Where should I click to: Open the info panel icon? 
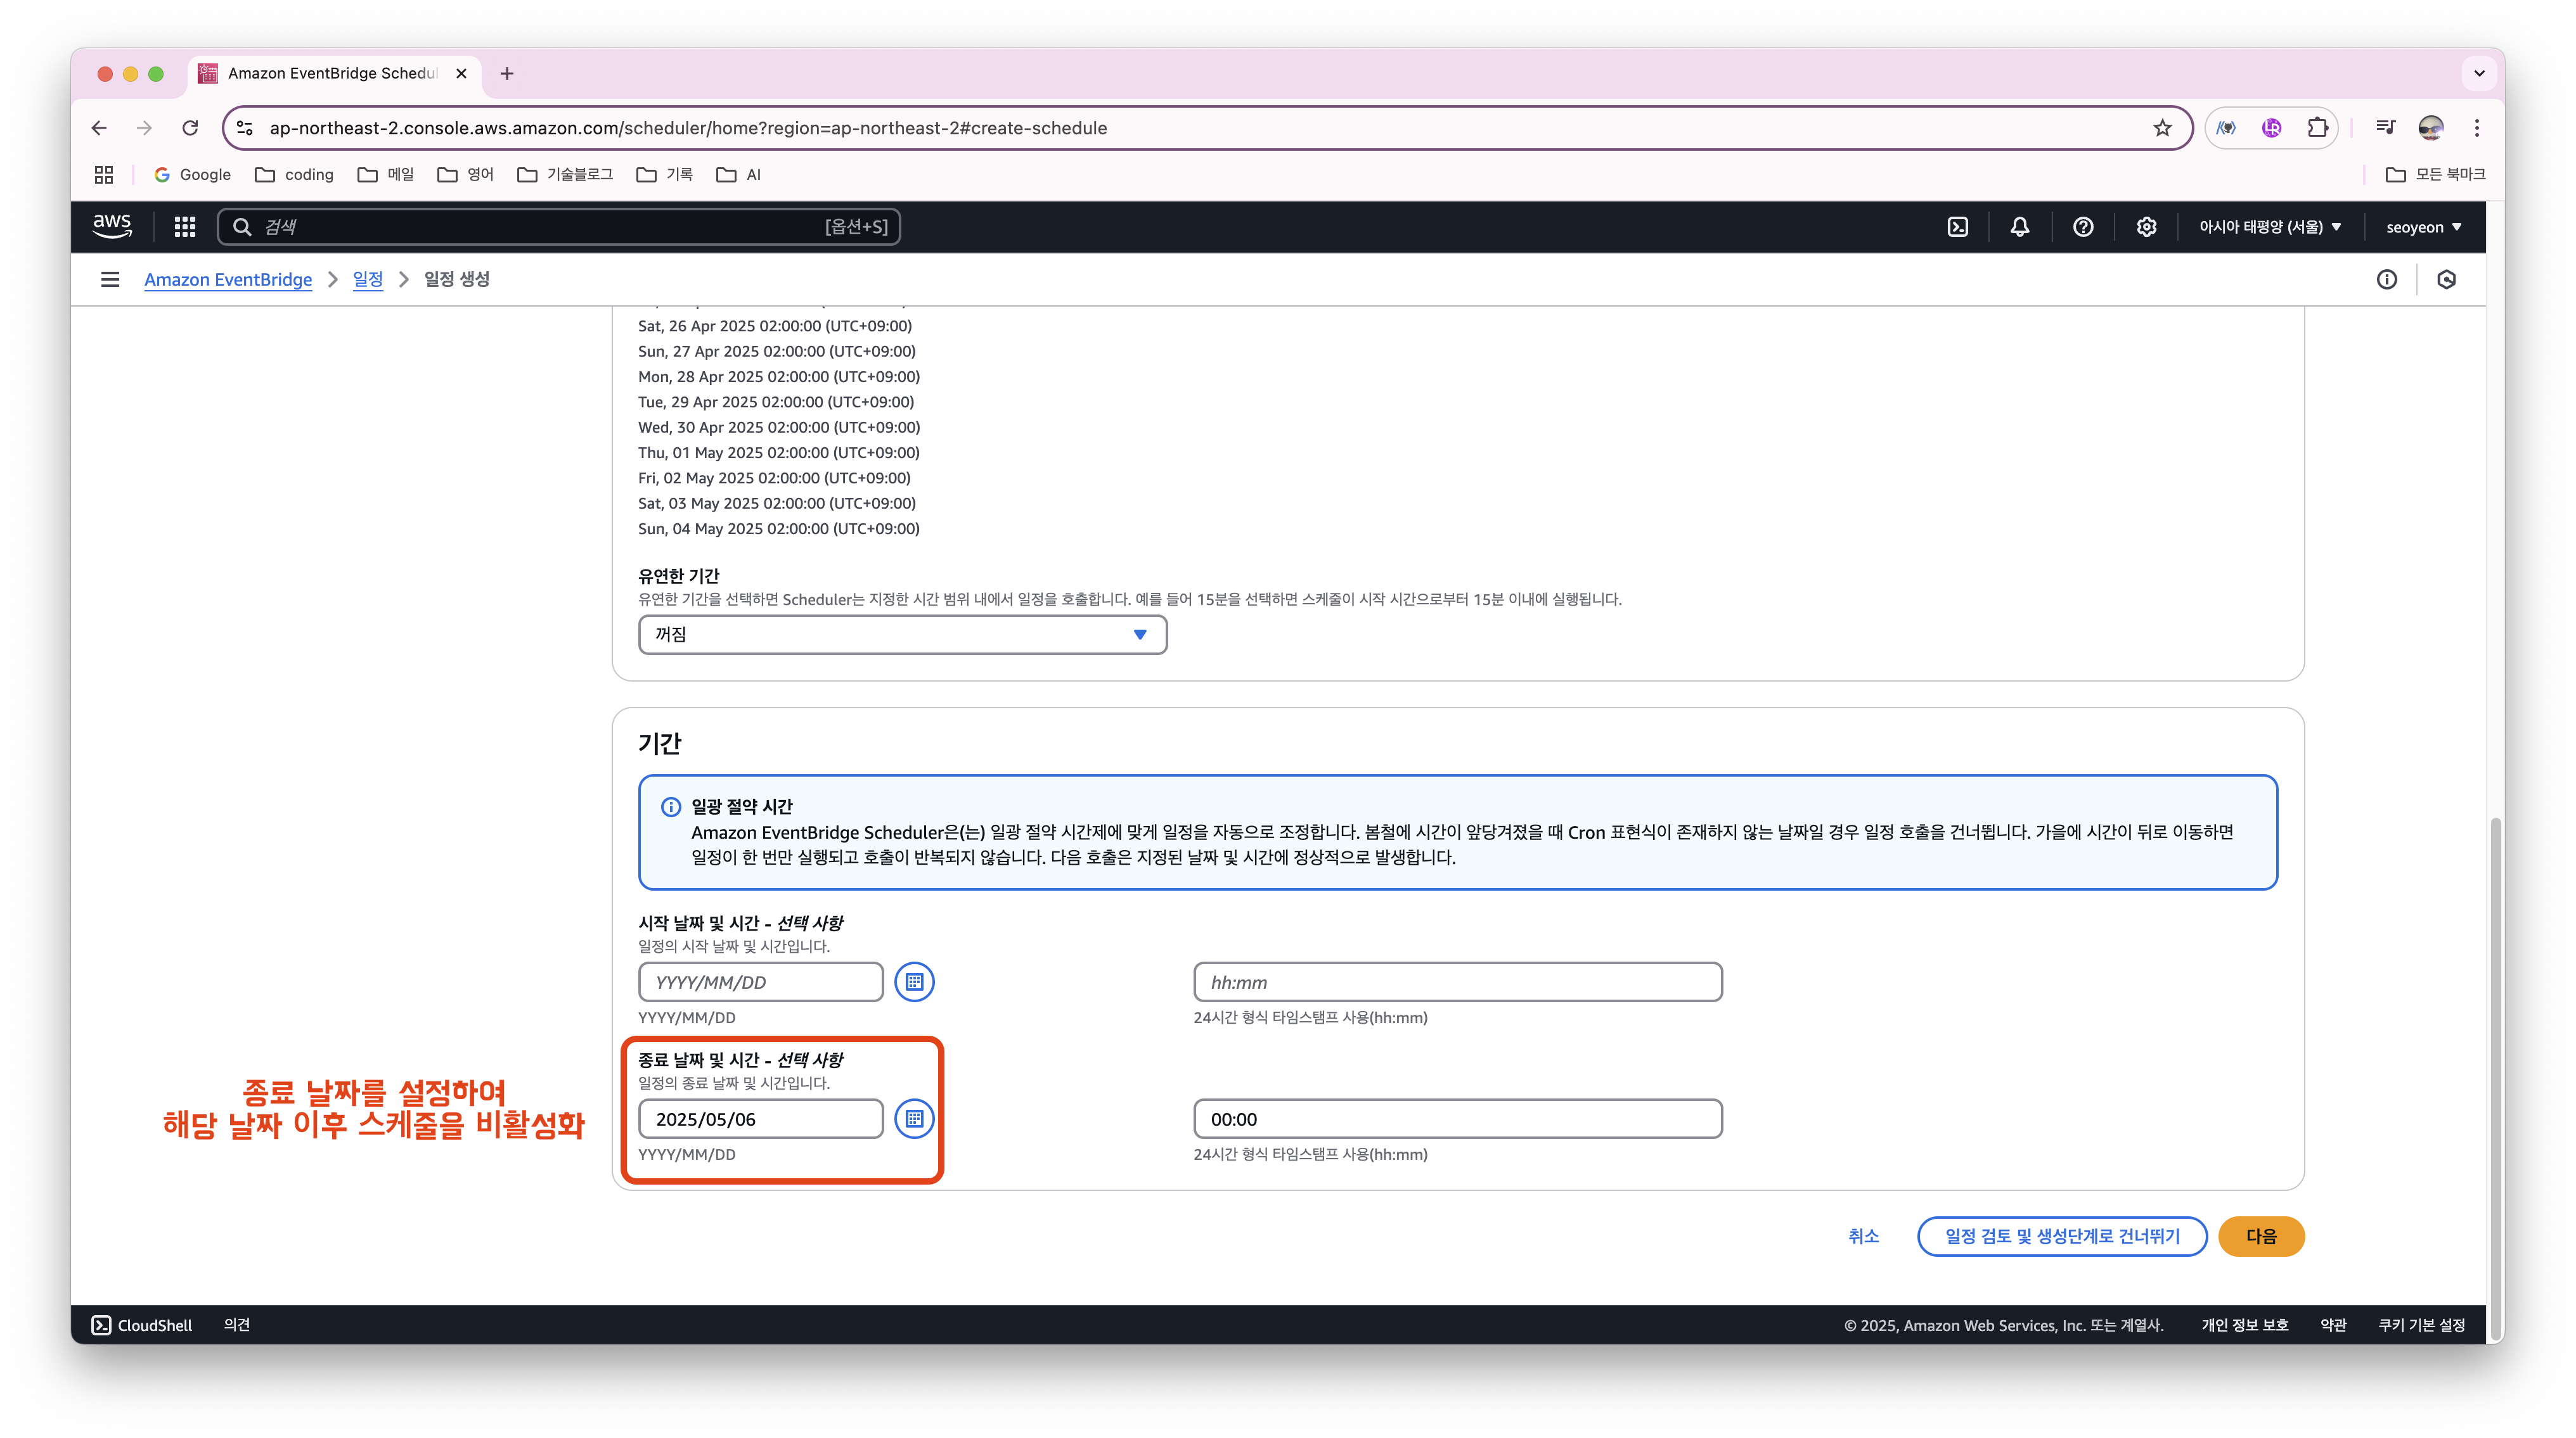(x=2386, y=280)
